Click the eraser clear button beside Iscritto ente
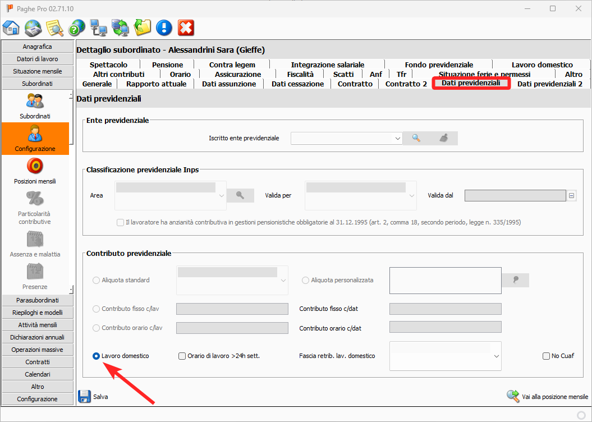This screenshot has height=422, width=592. coord(444,138)
